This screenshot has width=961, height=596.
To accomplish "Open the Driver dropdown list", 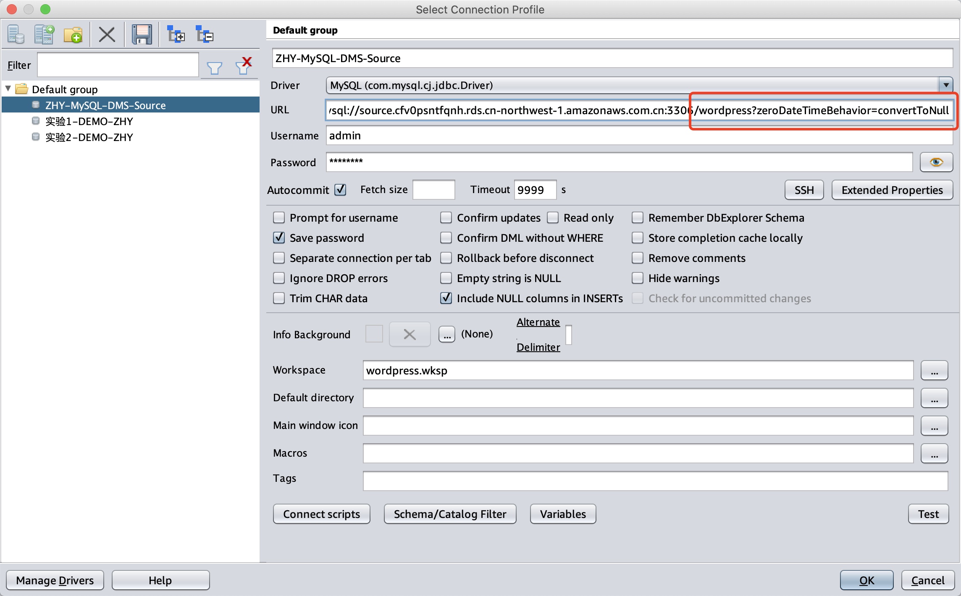I will (945, 85).
